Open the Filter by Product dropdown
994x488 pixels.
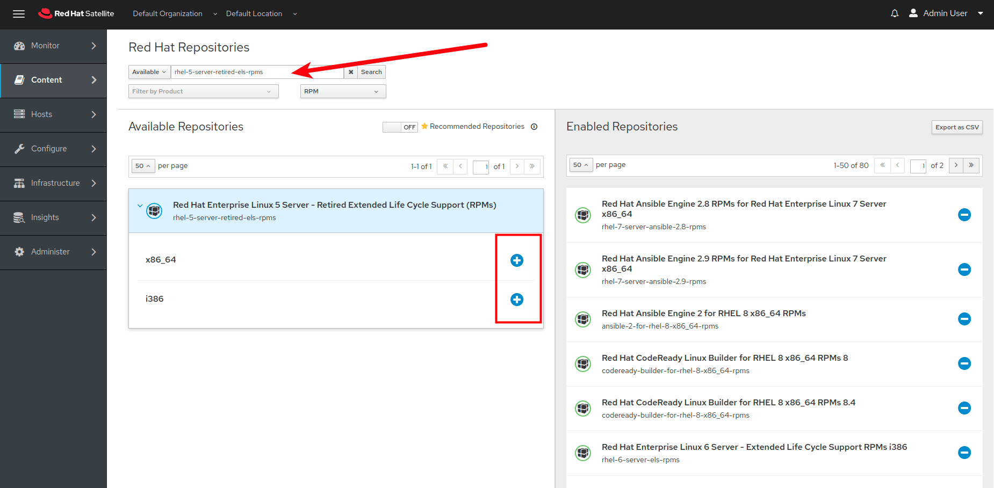coord(203,91)
